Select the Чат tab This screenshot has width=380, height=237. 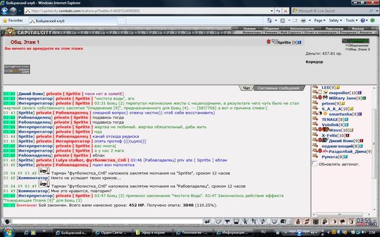(246, 88)
